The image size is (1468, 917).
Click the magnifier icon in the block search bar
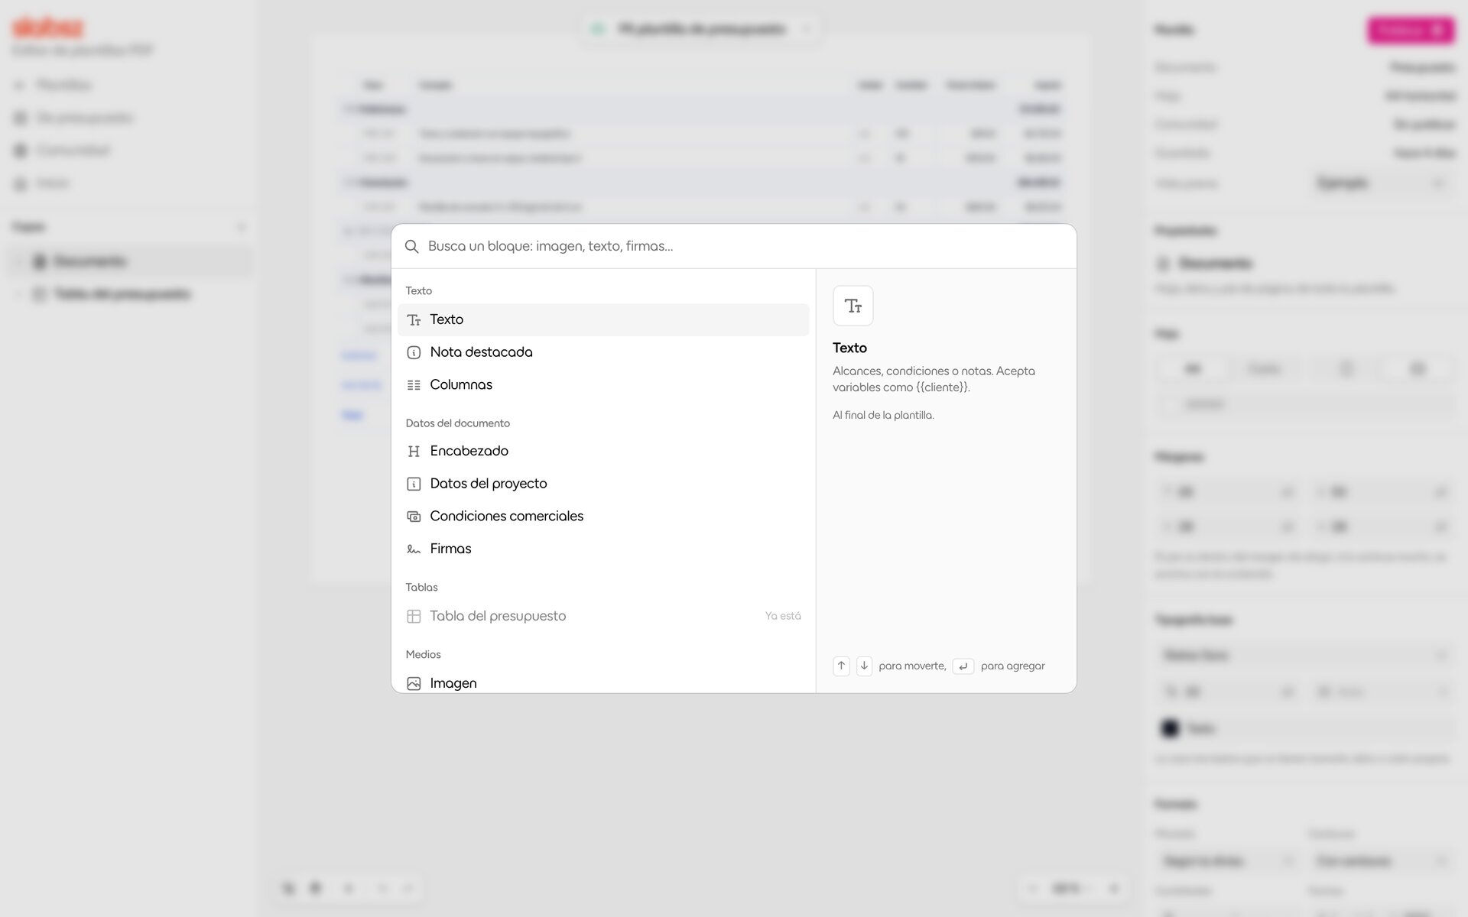411,246
